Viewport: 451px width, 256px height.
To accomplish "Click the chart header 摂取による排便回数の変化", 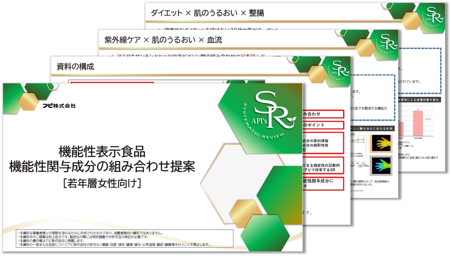I will (419, 100).
